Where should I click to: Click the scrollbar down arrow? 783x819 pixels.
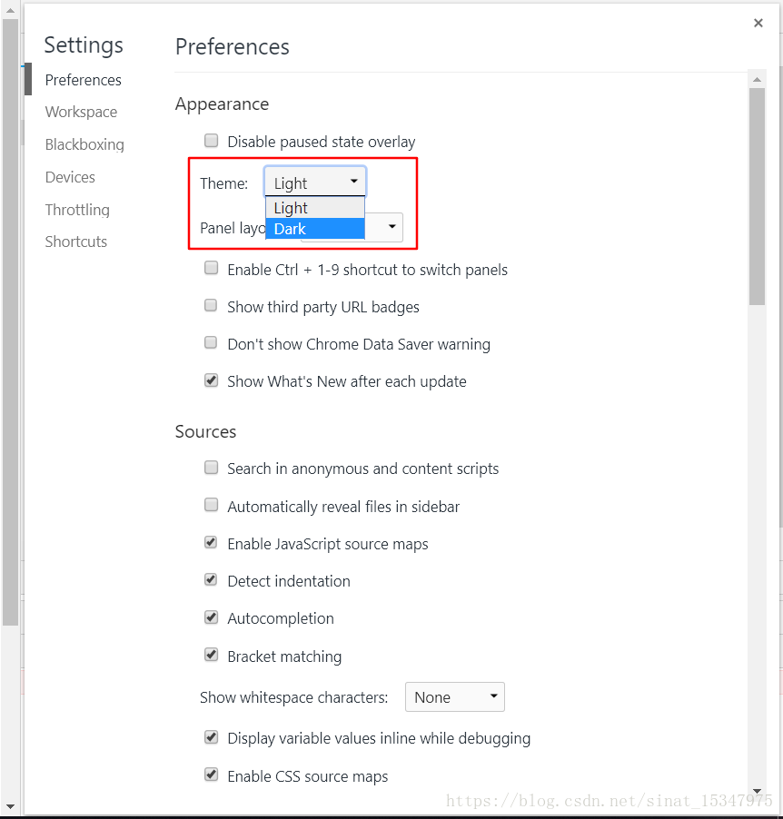coord(757,792)
